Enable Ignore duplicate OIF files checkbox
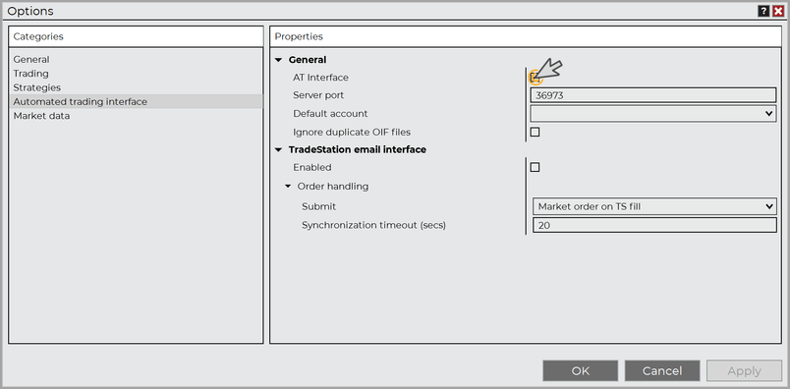790x389 pixels. click(536, 132)
